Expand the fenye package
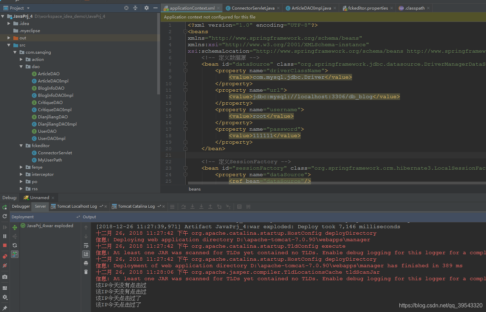486x312 pixels. [x=21, y=167]
